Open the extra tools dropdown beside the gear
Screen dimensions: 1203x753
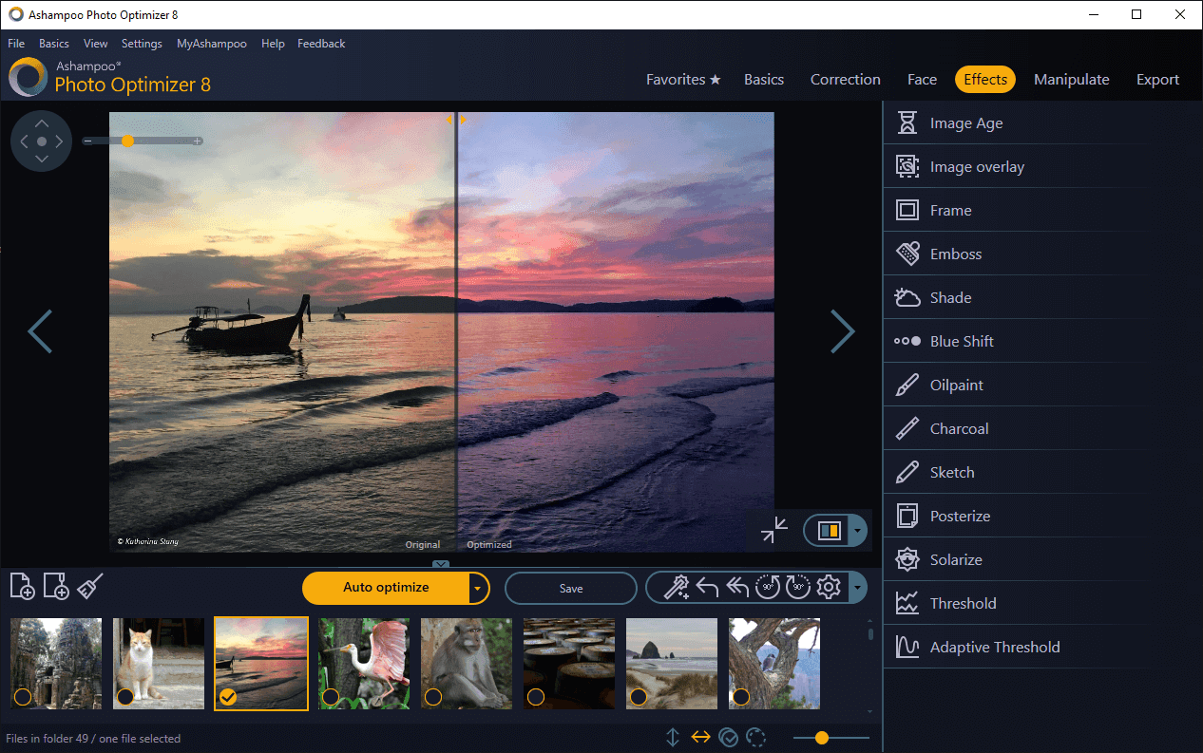(x=856, y=587)
